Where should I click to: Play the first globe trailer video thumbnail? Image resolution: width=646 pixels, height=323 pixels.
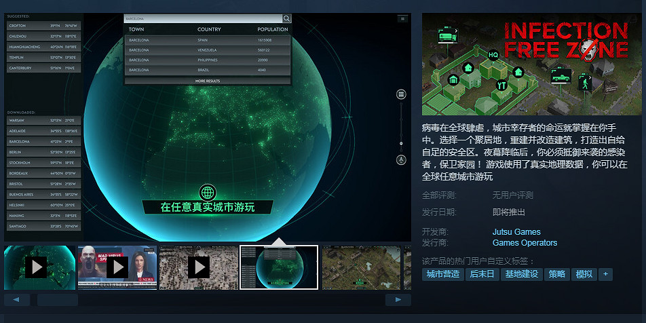click(x=39, y=267)
